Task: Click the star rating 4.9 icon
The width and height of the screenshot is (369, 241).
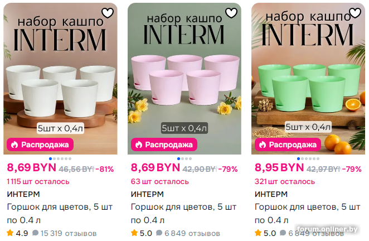Action: pyautogui.click(x=10, y=233)
